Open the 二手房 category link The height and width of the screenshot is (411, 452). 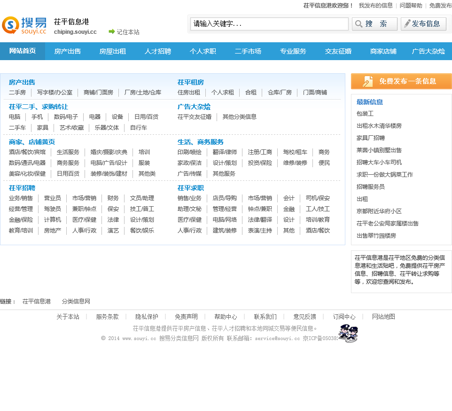point(17,93)
